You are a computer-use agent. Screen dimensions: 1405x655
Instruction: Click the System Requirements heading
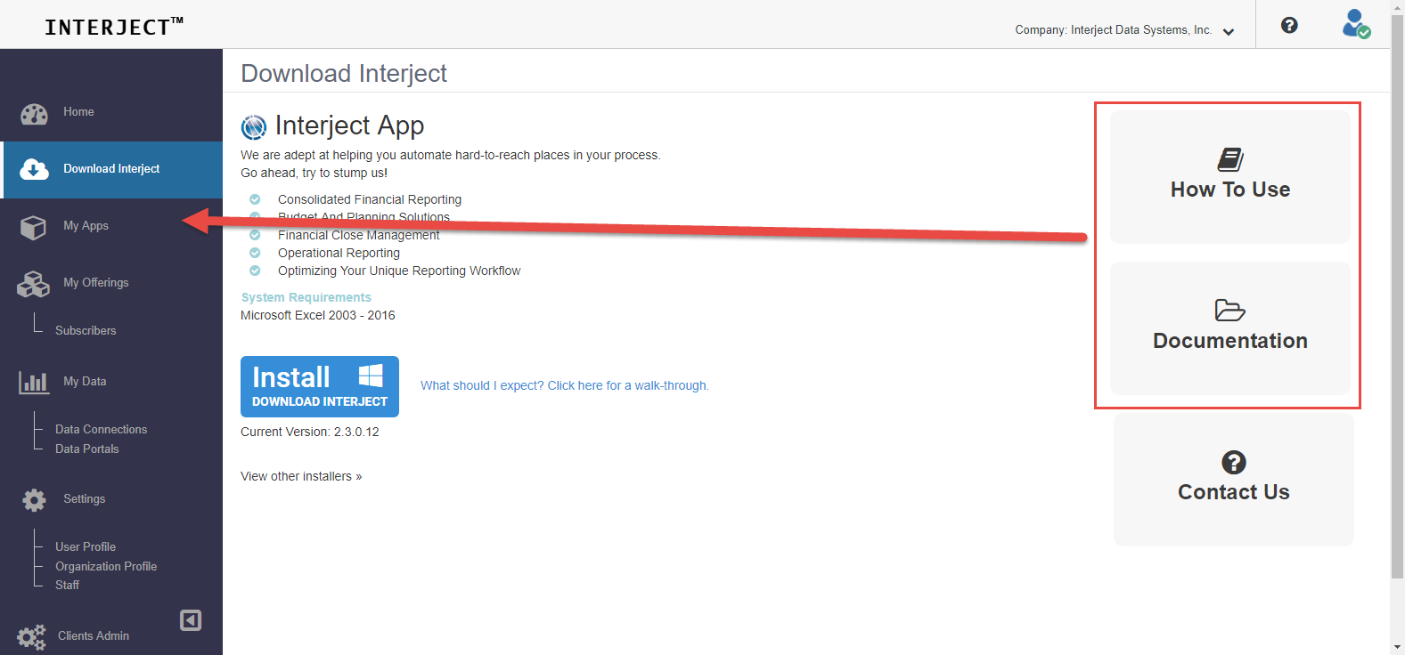click(306, 297)
